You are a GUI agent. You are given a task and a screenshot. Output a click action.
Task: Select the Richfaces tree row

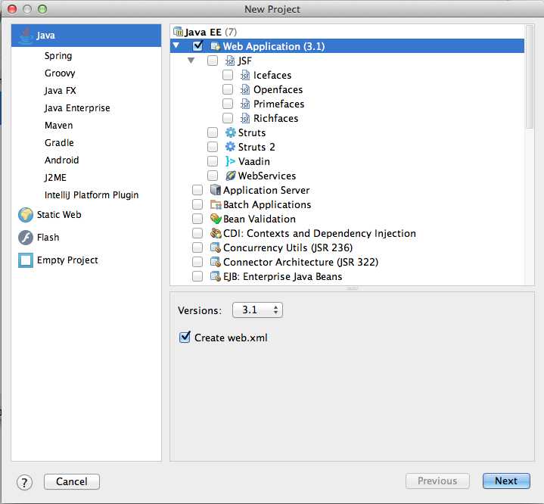tap(347, 118)
